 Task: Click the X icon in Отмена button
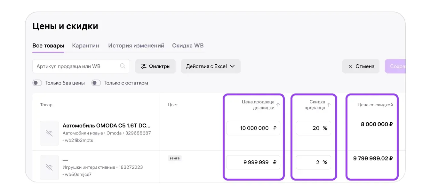point(350,66)
